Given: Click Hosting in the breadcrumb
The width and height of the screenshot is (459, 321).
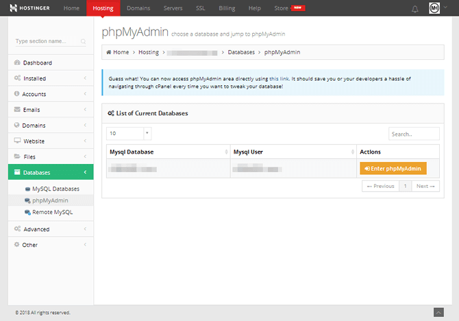Looking at the screenshot, I should [x=149, y=52].
